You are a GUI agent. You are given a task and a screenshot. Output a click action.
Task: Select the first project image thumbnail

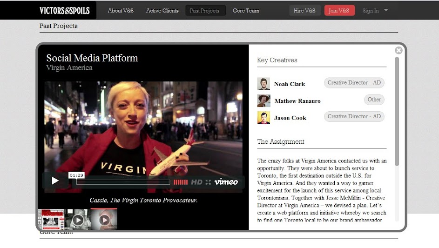[51, 220]
